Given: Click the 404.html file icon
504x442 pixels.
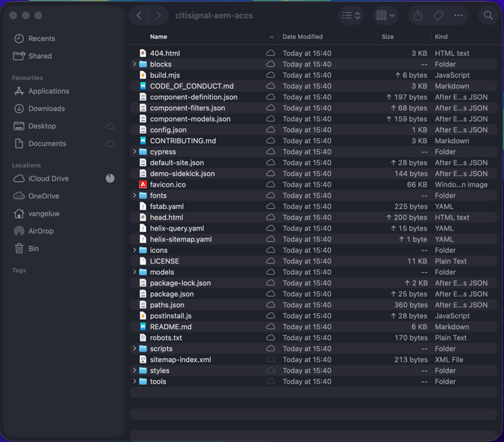Looking at the screenshot, I should coord(143,53).
